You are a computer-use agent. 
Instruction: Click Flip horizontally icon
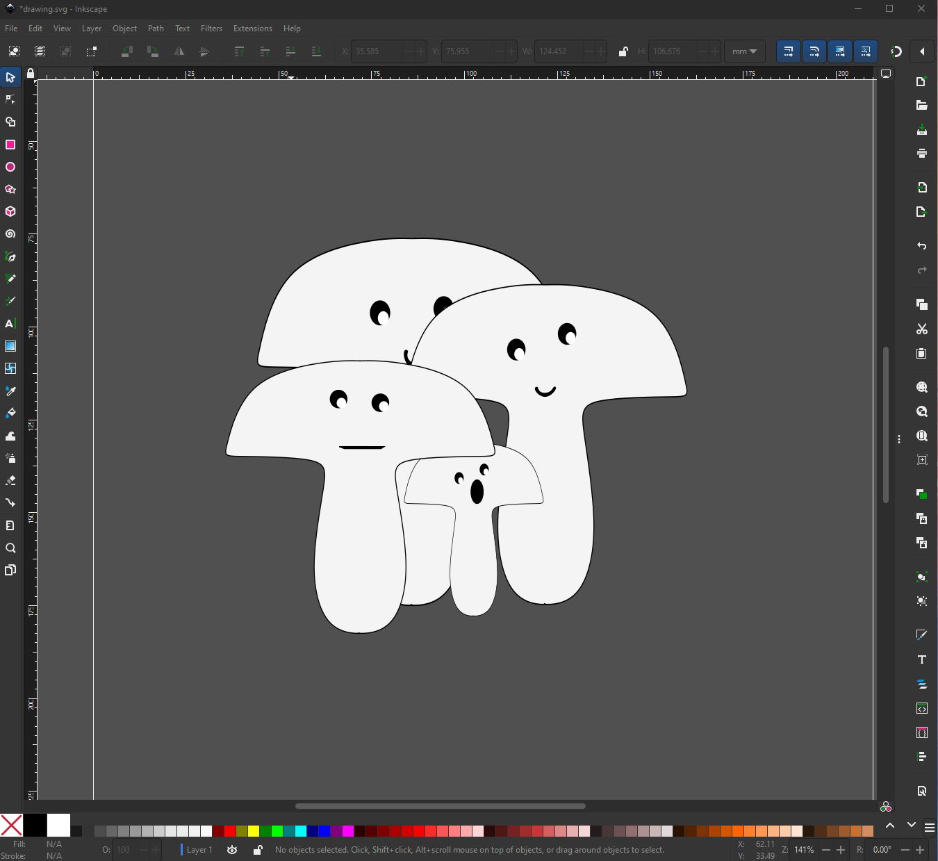tap(179, 51)
